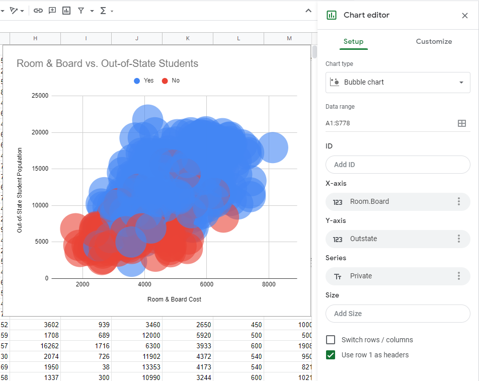
Task: Enable Switch rows / columns checkbox
Action: tap(331, 340)
